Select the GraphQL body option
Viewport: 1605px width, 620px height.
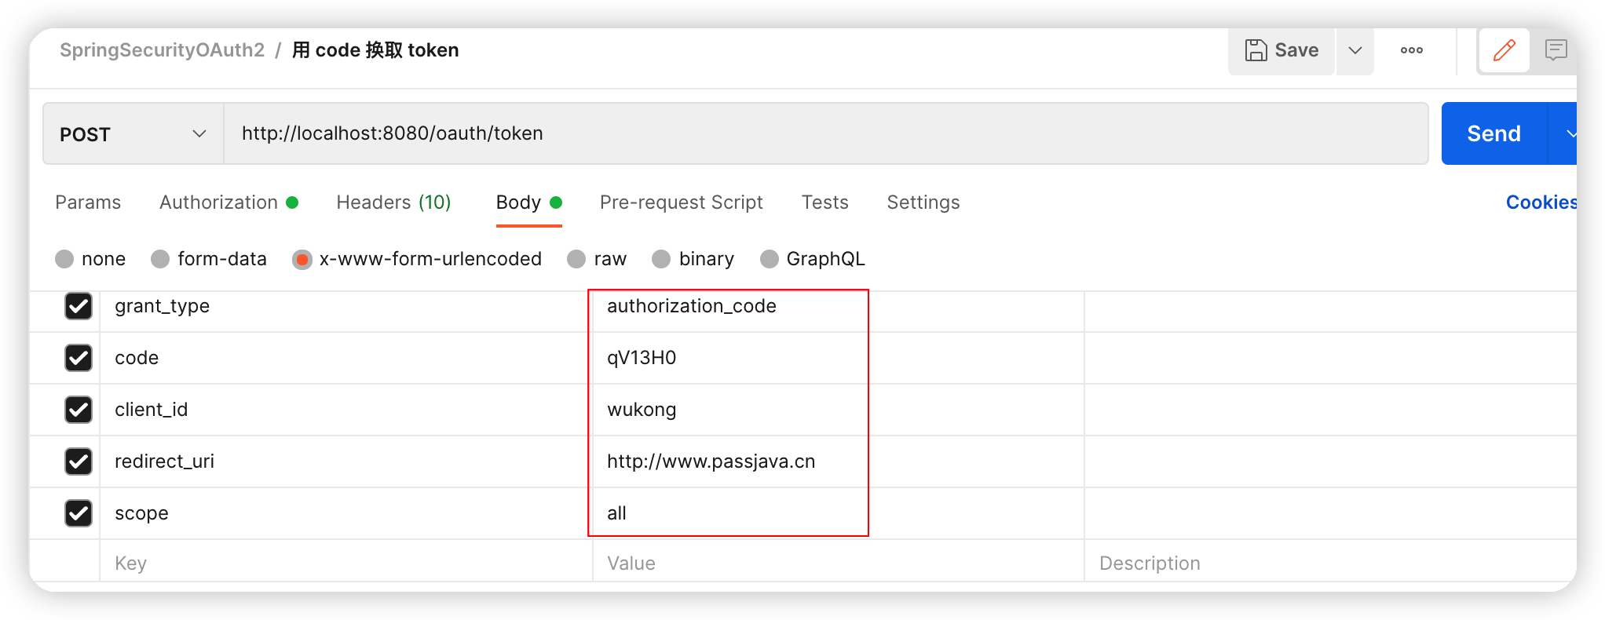(770, 259)
